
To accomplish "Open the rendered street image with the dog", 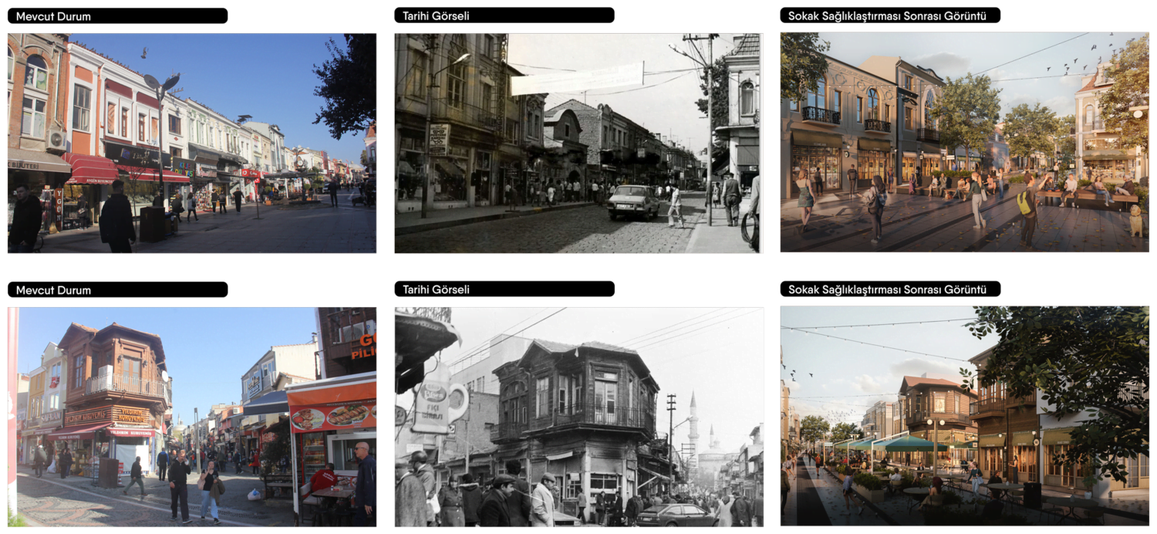I will point(964,143).
